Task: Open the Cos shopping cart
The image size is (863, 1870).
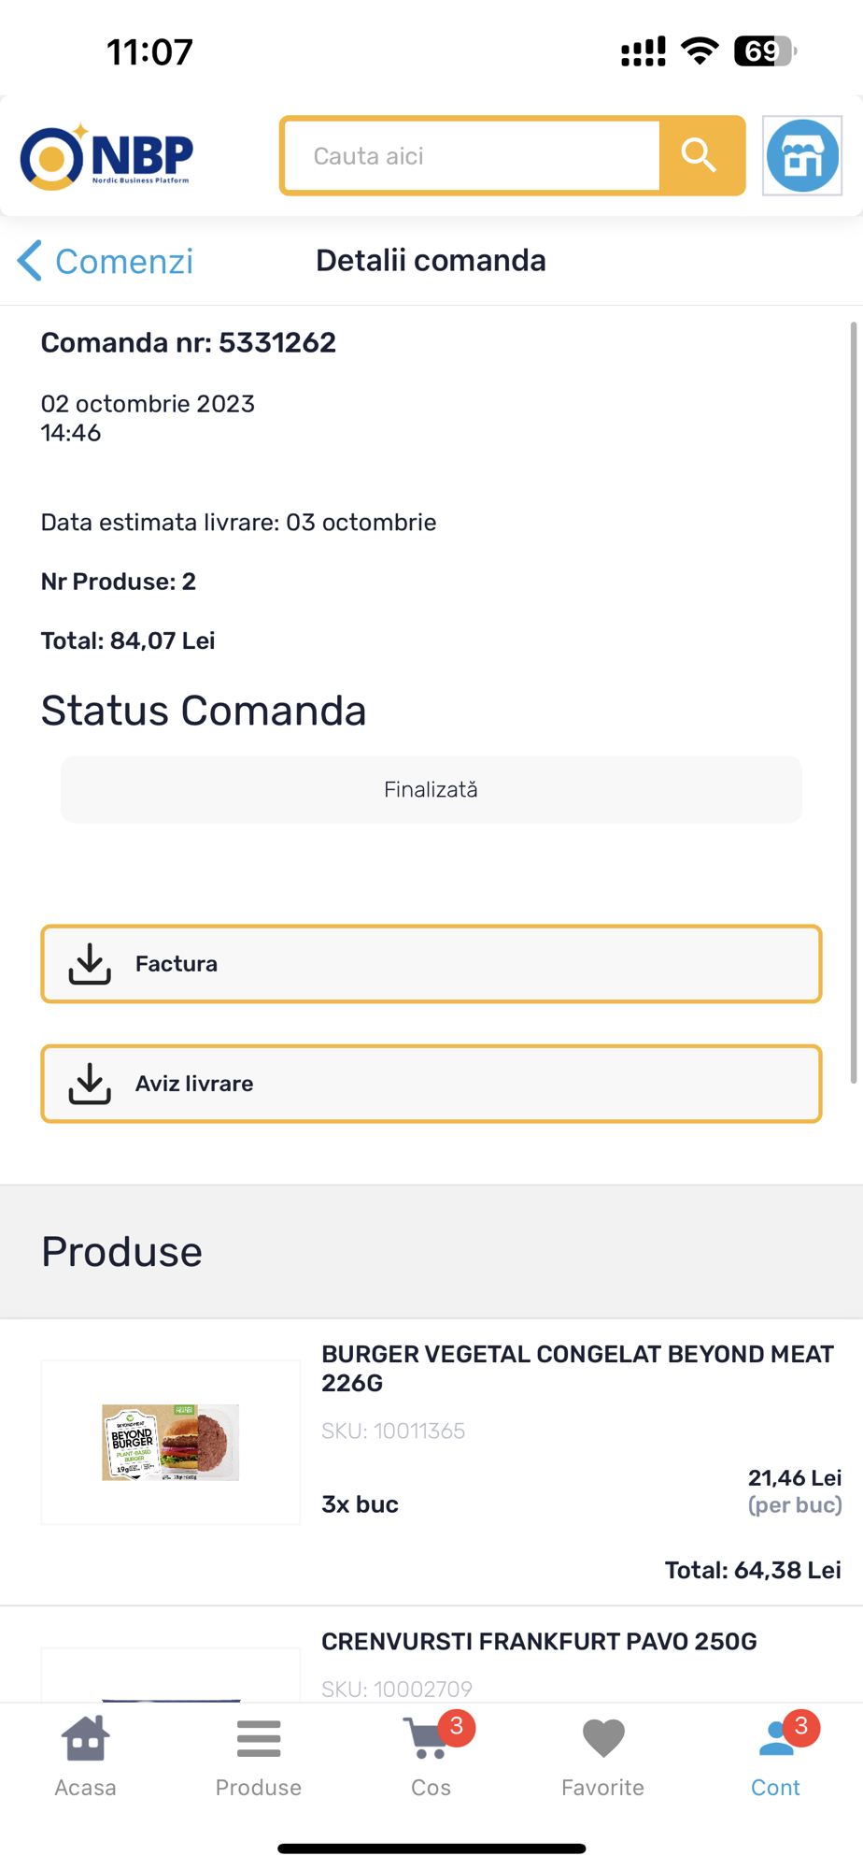Action: [x=431, y=1756]
